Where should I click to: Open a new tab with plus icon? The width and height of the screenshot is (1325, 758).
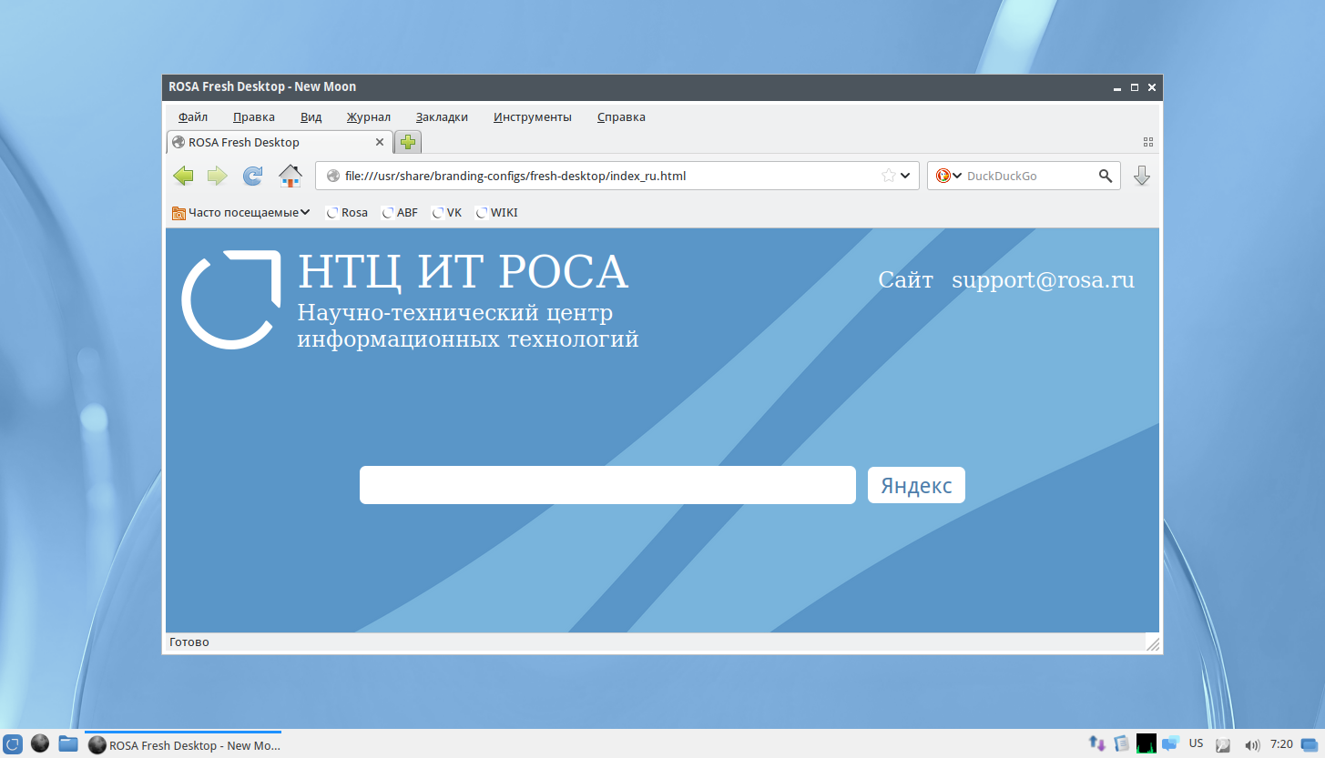[408, 142]
